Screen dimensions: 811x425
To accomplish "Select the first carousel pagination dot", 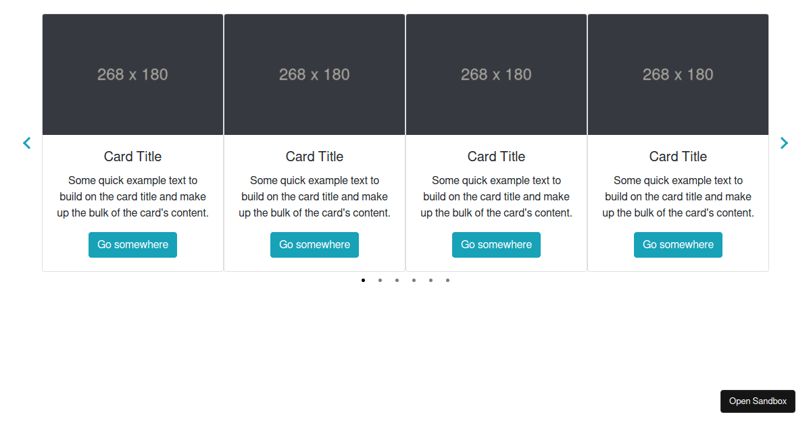I will point(363,280).
